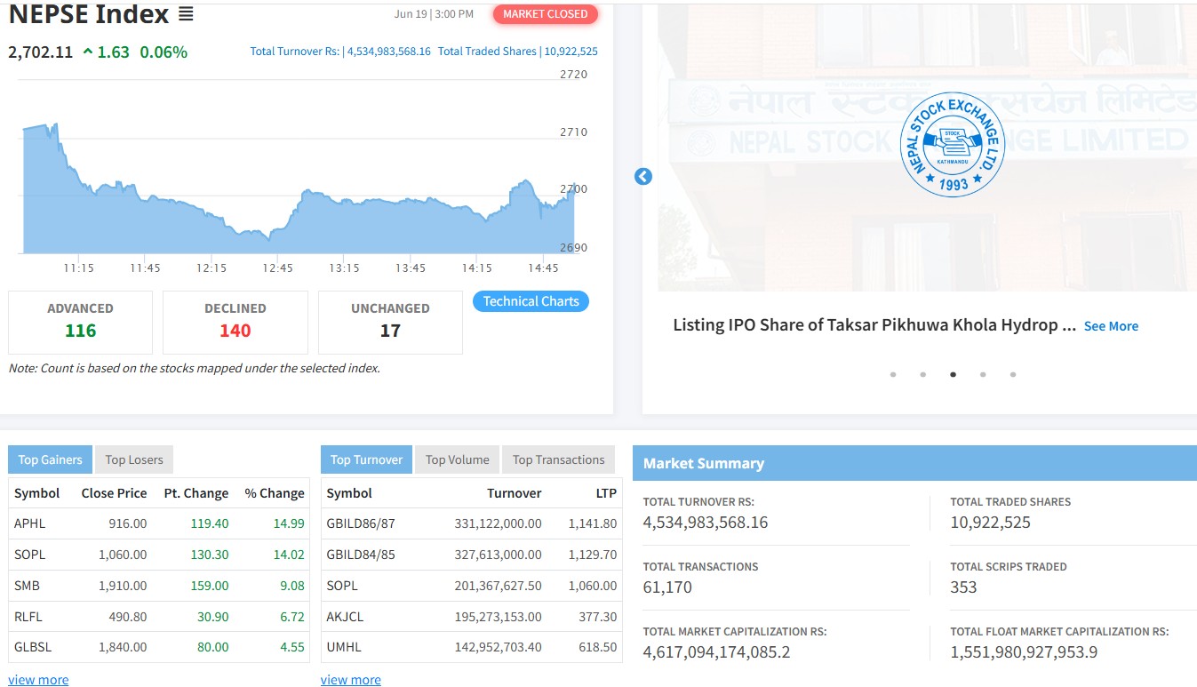Click the IPO listing headline text

coord(875,325)
